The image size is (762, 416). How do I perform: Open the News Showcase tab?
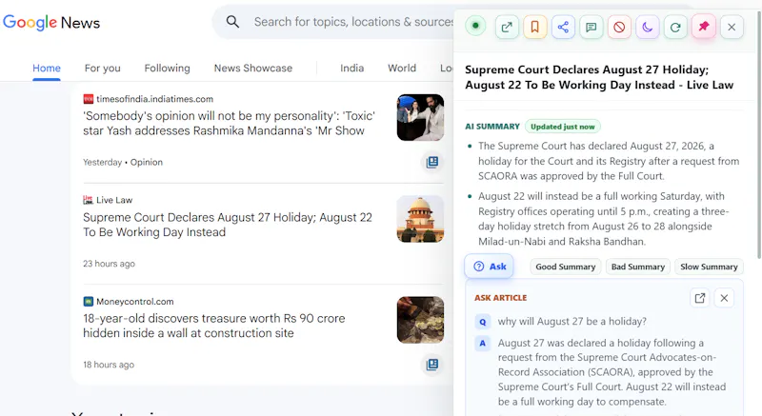[x=253, y=68]
